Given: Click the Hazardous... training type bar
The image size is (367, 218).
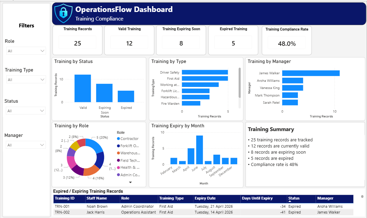Looking at the screenshot, I should click(x=196, y=97).
